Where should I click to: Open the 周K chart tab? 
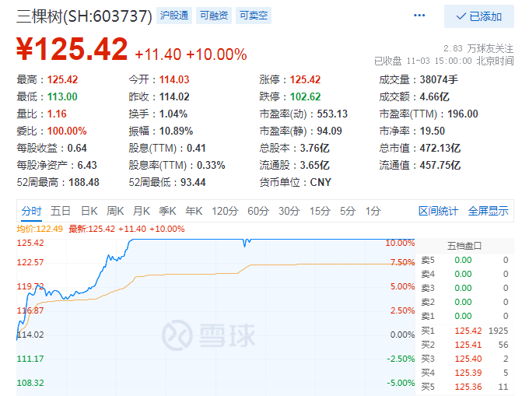115,211
